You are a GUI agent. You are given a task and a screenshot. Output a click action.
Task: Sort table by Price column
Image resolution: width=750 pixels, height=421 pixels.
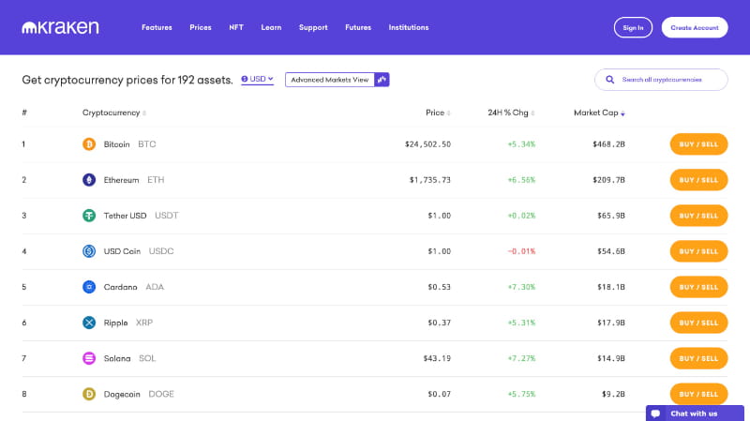(x=437, y=113)
